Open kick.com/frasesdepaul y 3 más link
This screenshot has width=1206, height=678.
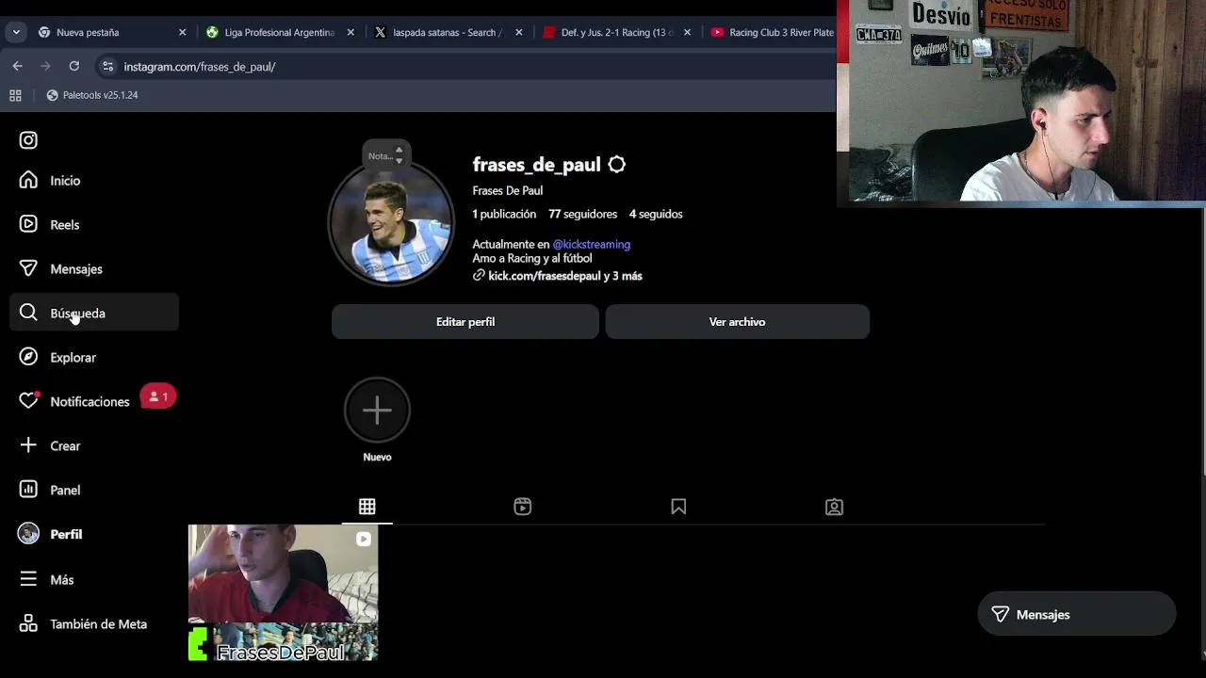pos(564,276)
